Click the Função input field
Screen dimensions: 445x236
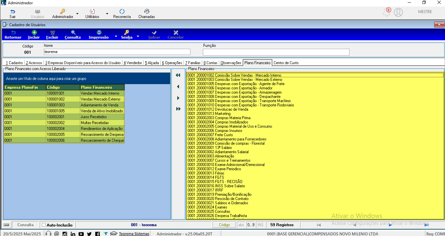click(276, 52)
